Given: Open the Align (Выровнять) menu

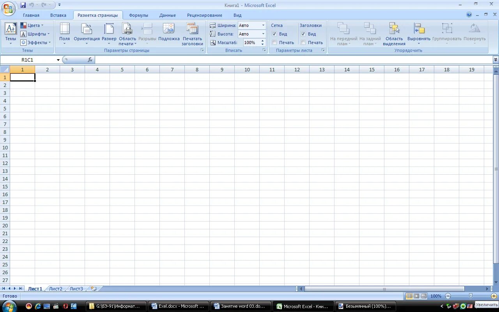Looking at the screenshot, I should (x=419, y=34).
